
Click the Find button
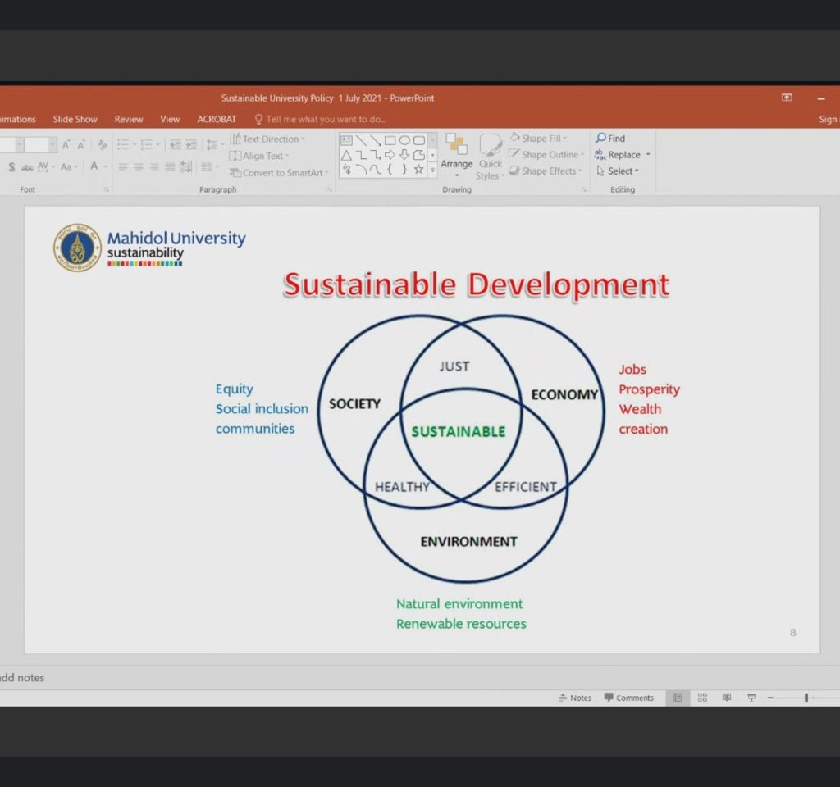pyautogui.click(x=610, y=139)
